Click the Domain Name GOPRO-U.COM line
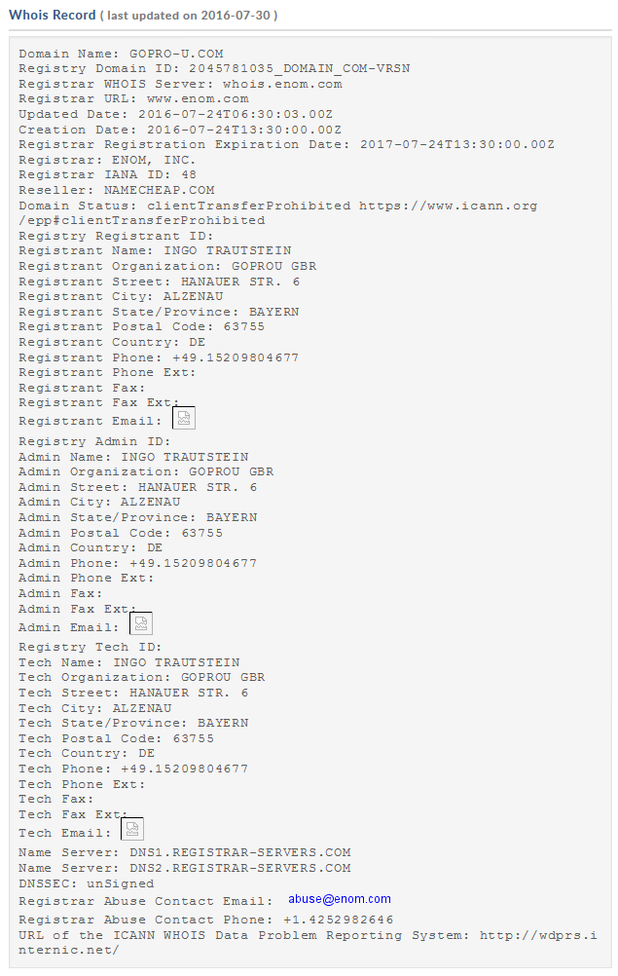Image resolution: width=618 pixels, height=976 pixels. pyautogui.click(x=121, y=54)
